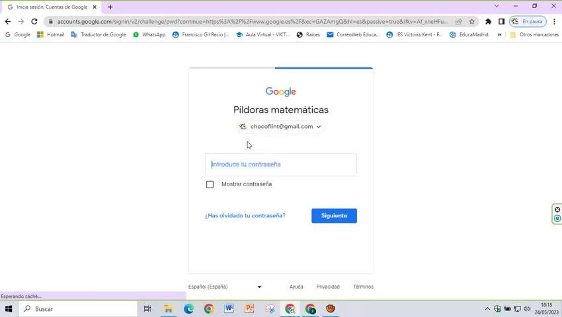Close the side widget X icon
Image resolution: width=562 pixels, height=317 pixels.
tap(557, 210)
